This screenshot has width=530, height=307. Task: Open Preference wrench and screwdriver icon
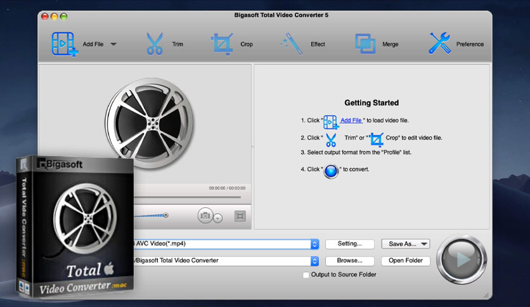(439, 43)
